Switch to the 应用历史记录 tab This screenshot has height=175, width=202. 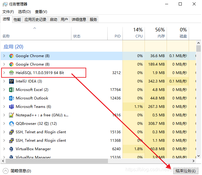pos(35,20)
